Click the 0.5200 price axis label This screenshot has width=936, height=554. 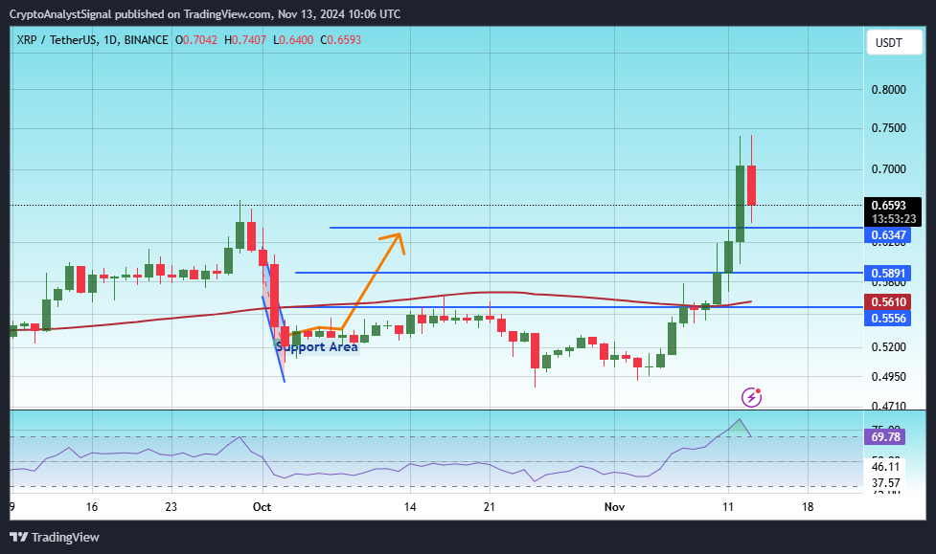889,346
